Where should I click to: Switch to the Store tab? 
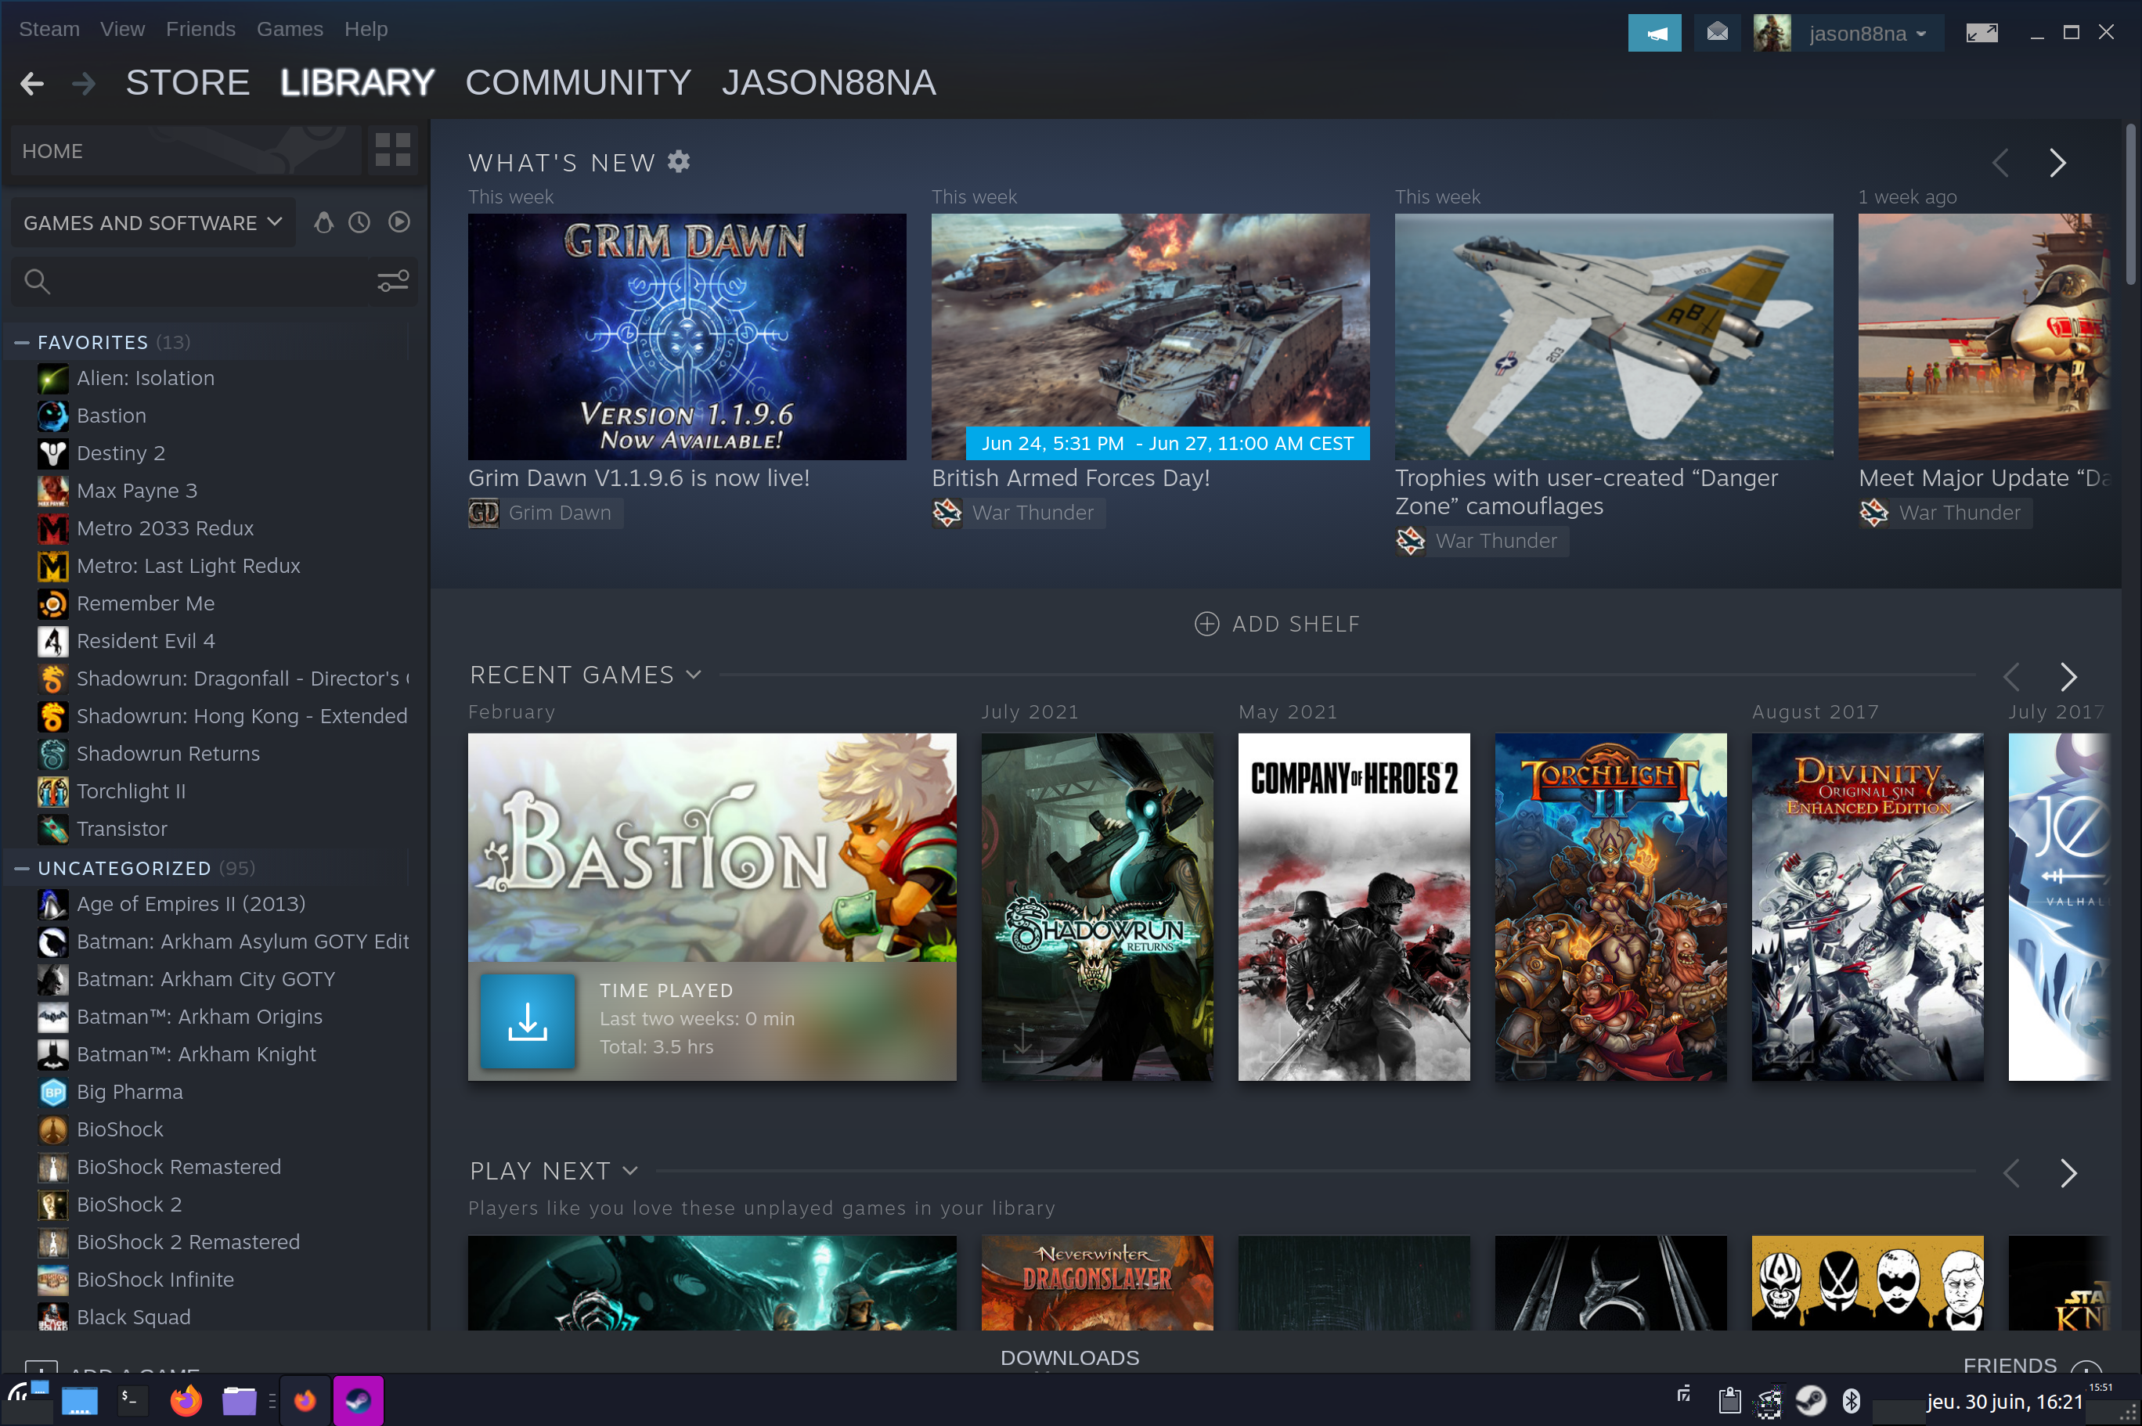tap(187, 84)
